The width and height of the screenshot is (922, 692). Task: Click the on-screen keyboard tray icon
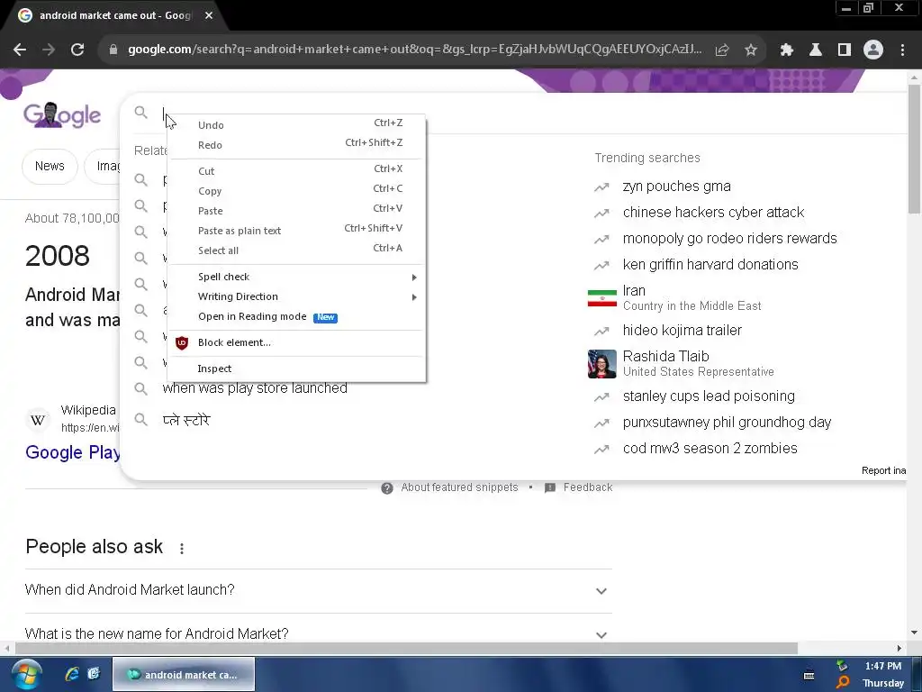(x=809, y=676)
